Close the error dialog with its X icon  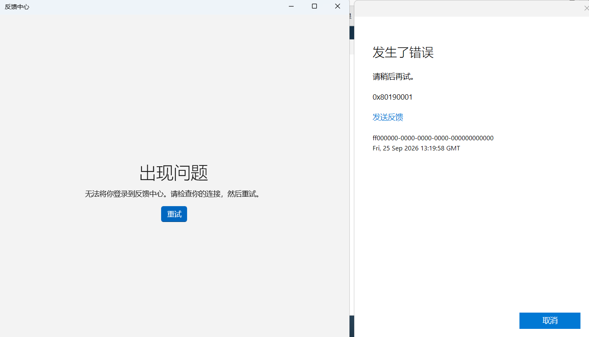[586, 8]
